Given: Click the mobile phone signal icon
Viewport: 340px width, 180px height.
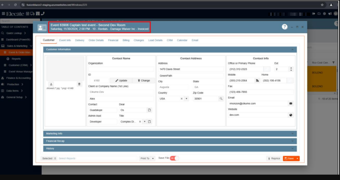Looking at the screenshot, I should point(257,80).
